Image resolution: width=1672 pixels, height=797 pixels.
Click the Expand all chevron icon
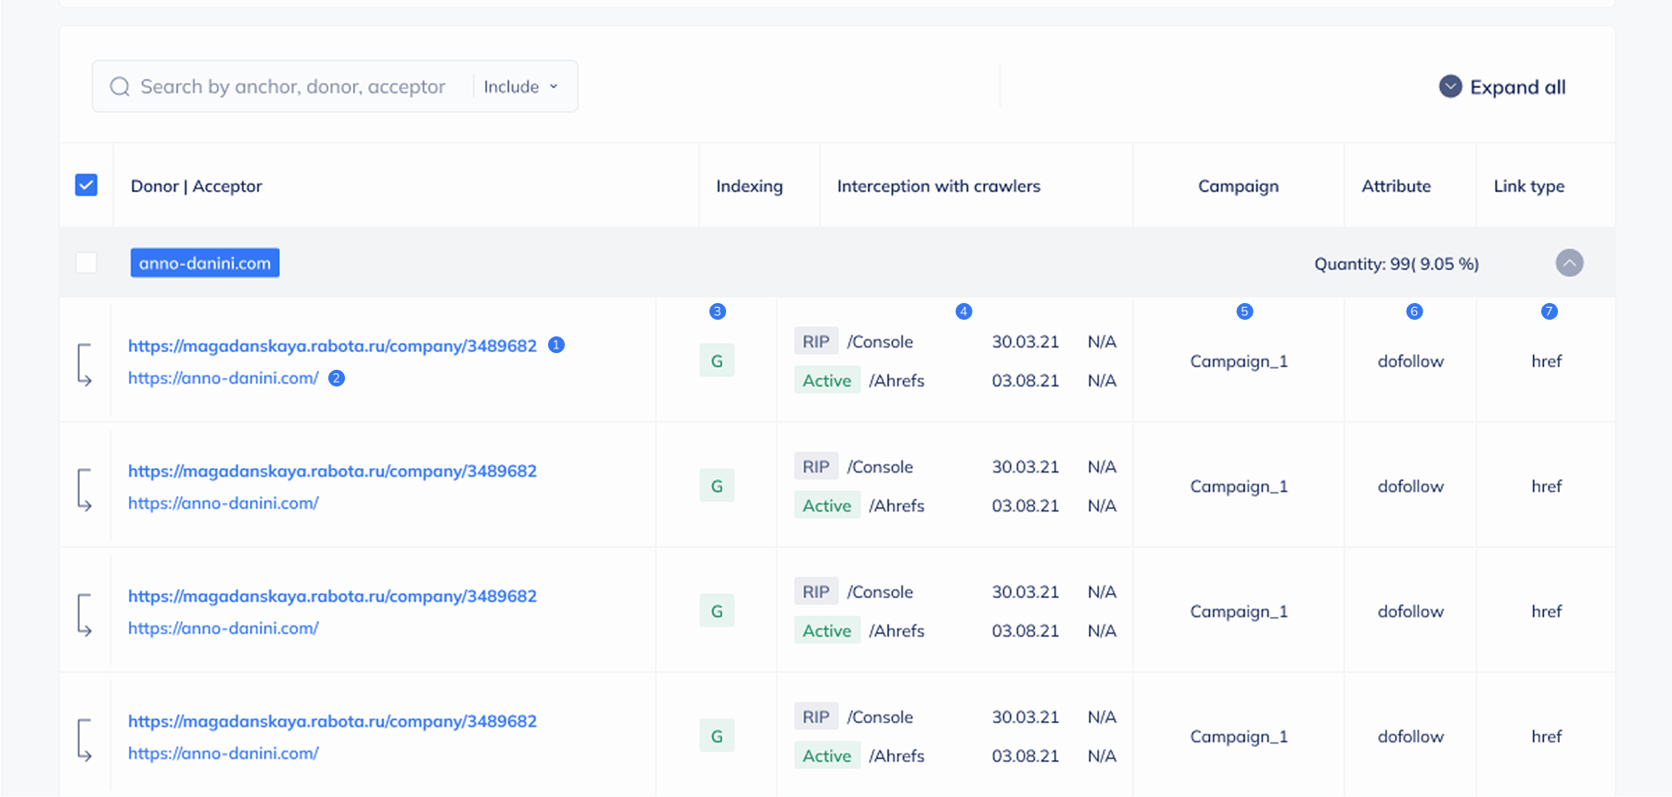point(1450,86)
